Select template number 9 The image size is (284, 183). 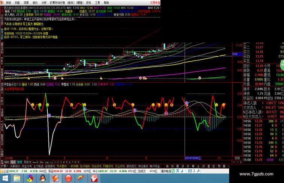pyautogui.click(x=78, y=162)
